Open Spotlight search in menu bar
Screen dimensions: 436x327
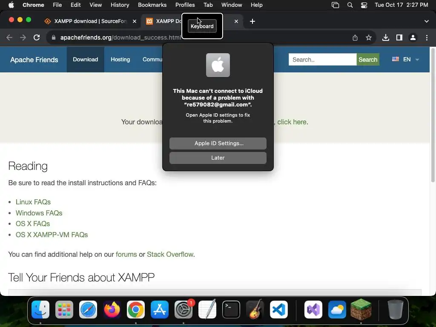[x=350, y=5]
